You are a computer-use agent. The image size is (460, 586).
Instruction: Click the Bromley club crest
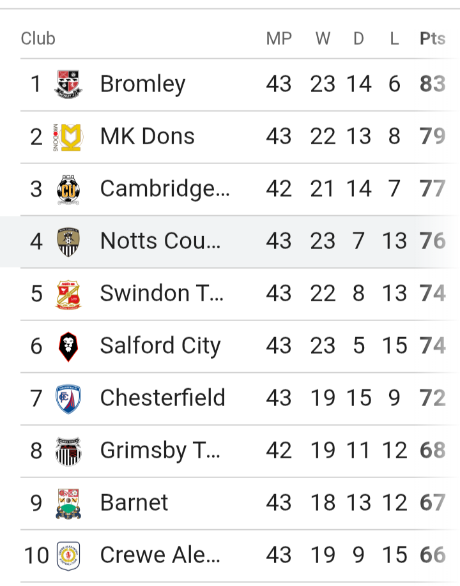click(x=68, y=84)
